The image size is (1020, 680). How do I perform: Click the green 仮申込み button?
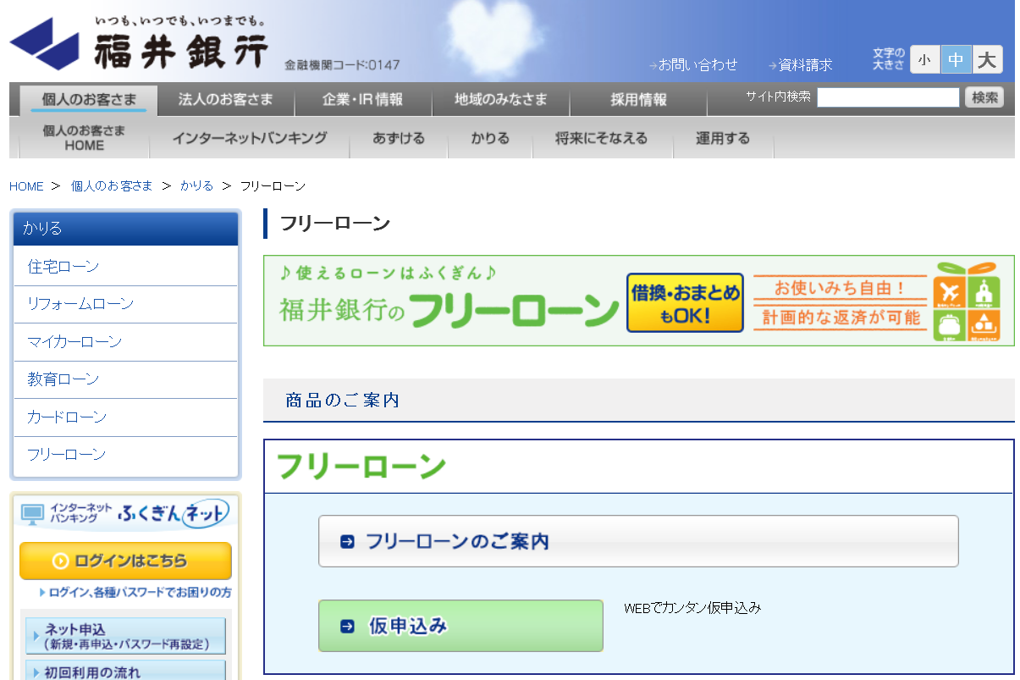click(x=460, y=626)
